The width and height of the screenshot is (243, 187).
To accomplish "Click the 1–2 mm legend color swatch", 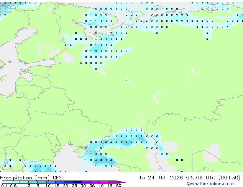I will [24, 182].
